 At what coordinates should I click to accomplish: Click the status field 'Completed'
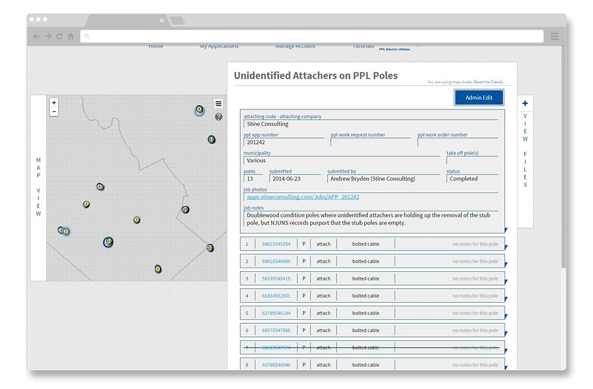pyautogui.click(x=472, y=179)
